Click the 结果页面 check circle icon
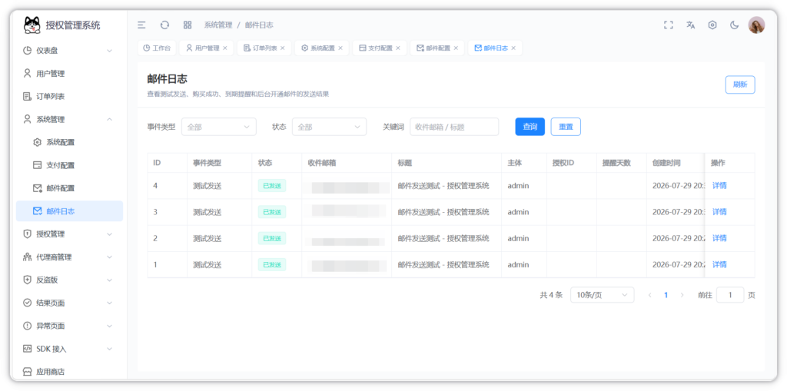This screenshot has width=787, height=391. point(28,303)
